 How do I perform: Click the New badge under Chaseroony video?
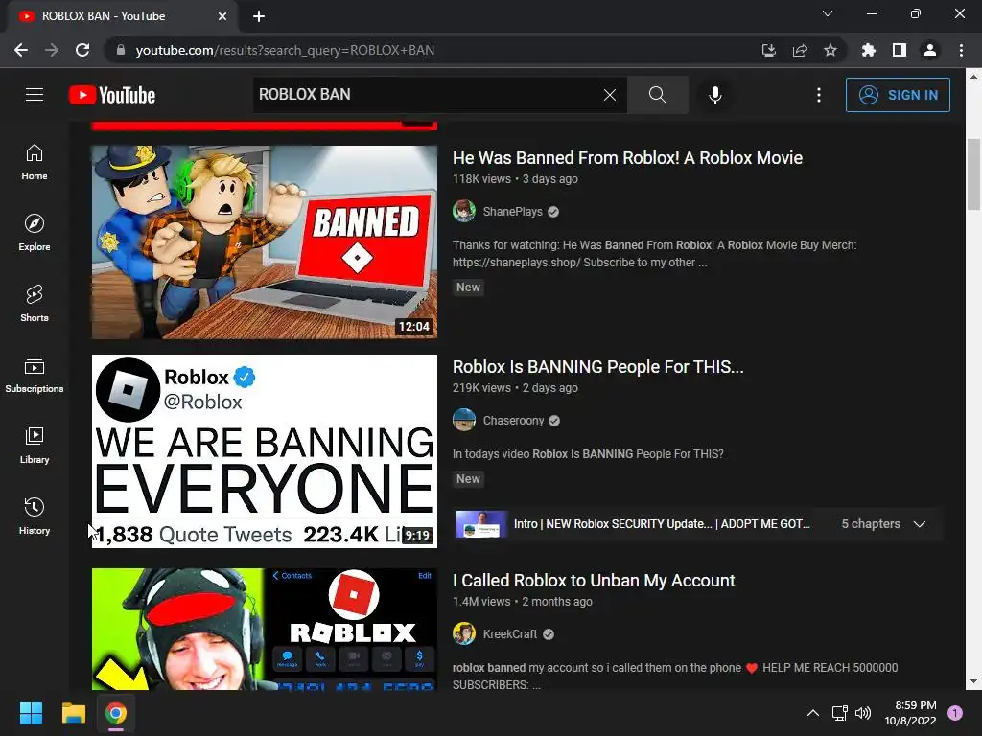tap(468, 479)
